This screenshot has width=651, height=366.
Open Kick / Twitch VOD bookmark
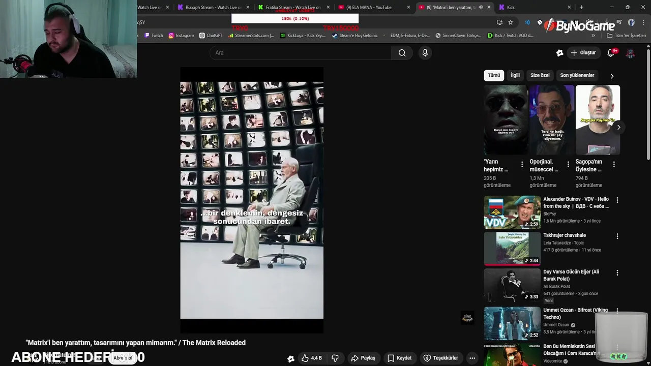(511, 36)
